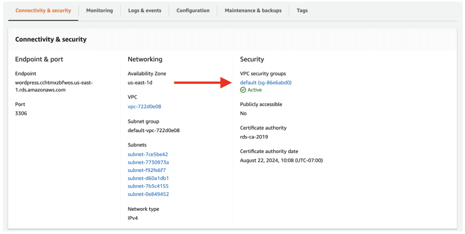Screen dimensions: 465x234
Task: Select subnet group value default-vpc-722d0e08
Action: click(153, 130)
